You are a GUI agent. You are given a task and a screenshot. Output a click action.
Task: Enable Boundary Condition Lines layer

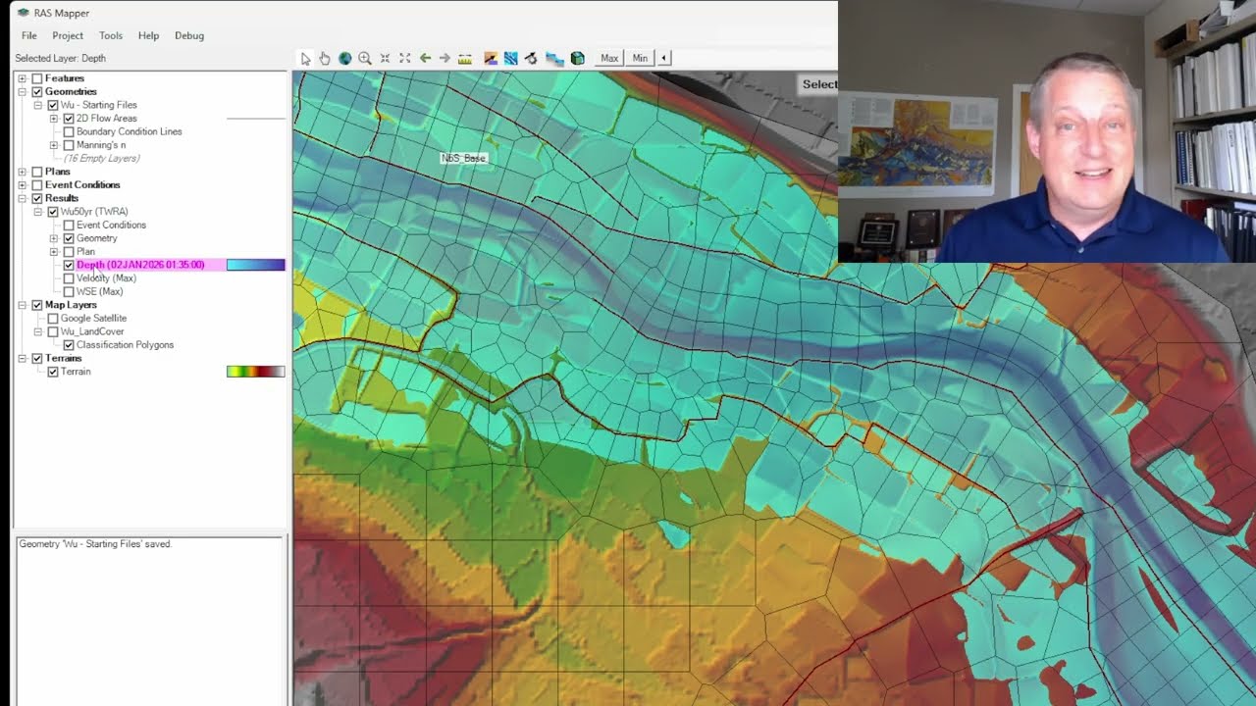(x=69, y=131)
